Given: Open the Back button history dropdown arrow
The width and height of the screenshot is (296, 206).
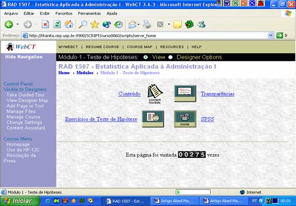Looking at the screenshot, I should 17,24.
